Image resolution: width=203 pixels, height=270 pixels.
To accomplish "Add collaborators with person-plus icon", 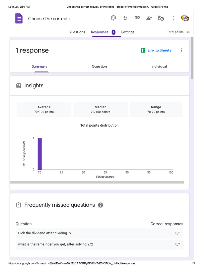I will (149, 18).
